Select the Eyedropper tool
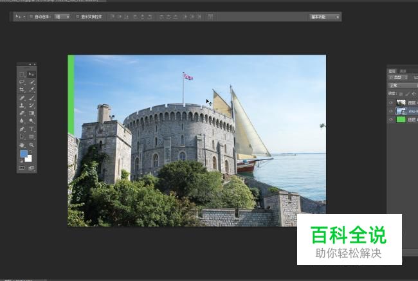The image size is (418, 281). point(32,90)
